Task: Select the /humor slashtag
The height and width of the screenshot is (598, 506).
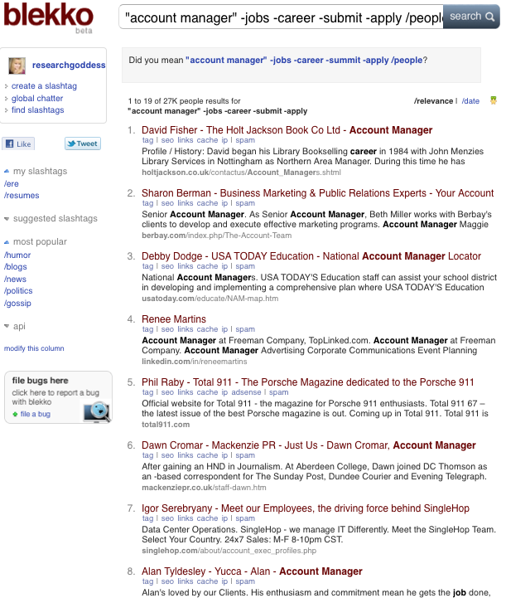Action: click(17, 255)
